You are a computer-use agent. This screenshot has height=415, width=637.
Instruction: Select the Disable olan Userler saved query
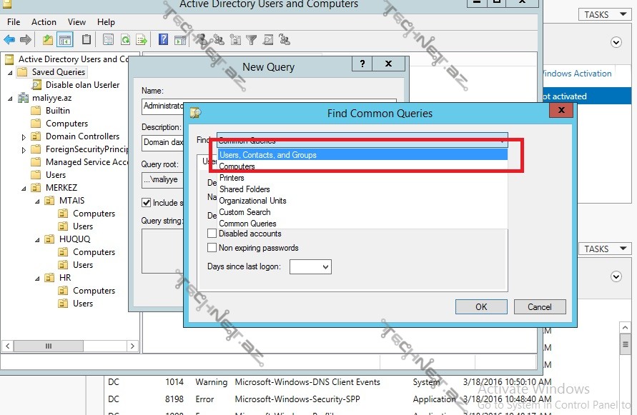click(x=82, y=85)
